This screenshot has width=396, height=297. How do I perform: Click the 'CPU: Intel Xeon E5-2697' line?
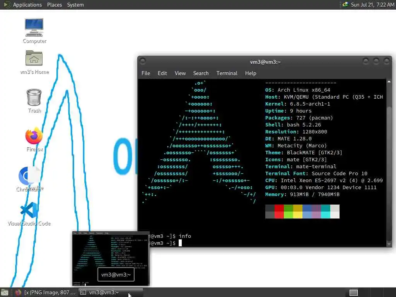[324, 180]
